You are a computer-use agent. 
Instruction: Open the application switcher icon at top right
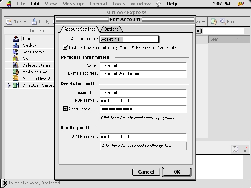pos(241,4)
